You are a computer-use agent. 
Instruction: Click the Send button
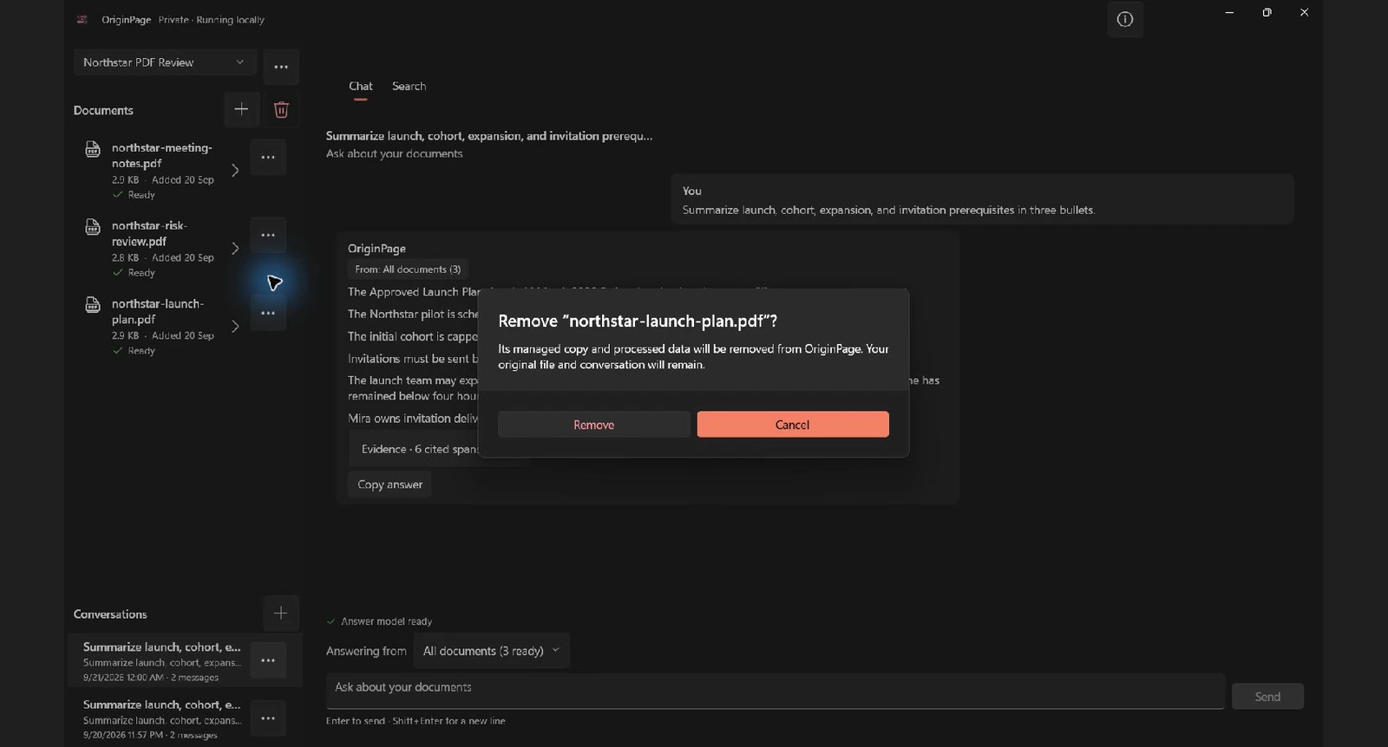tap(1267, 697)
